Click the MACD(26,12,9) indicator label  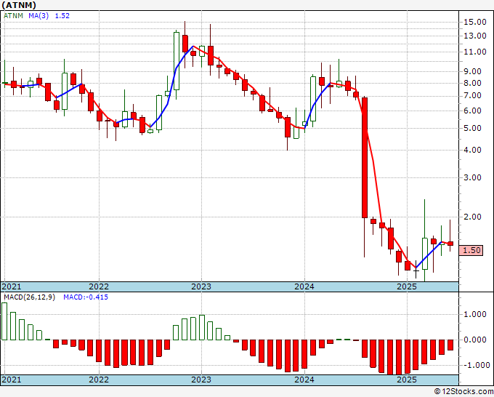[29, 297]
